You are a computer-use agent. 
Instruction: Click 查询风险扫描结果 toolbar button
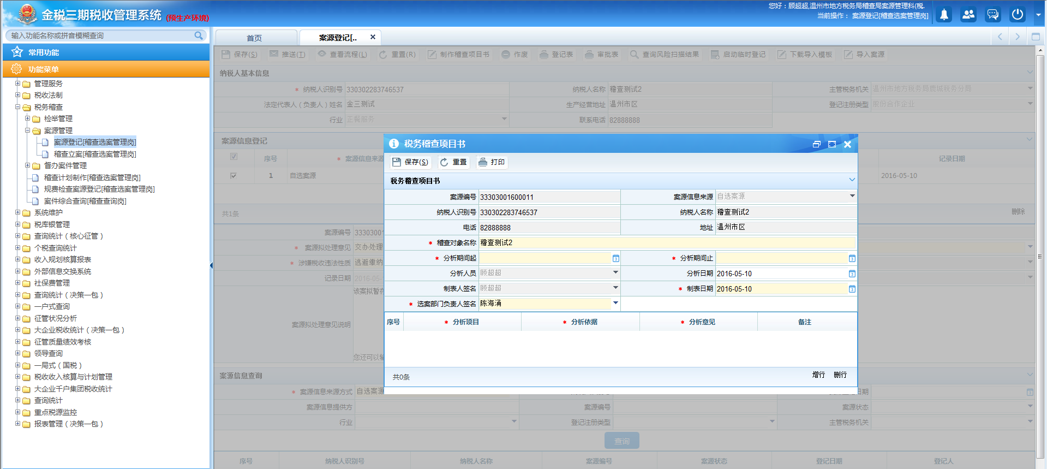665,55
